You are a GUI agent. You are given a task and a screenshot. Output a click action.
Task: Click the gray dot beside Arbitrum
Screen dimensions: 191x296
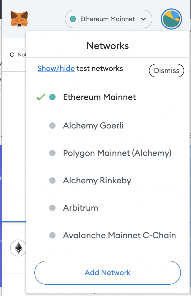[x=52, y=208]
